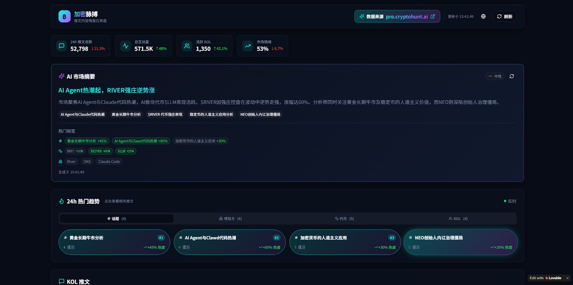Click the globe language icon
The height and width of the screenshot is (285, 573).
[483, 16]
